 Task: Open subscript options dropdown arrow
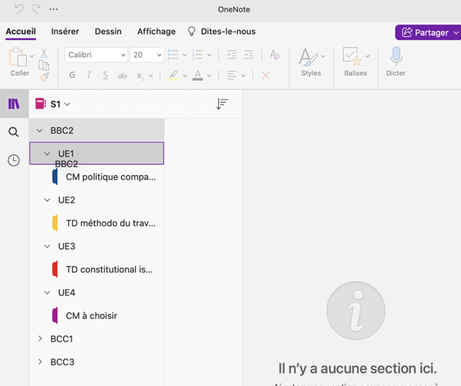pos(151,76)
